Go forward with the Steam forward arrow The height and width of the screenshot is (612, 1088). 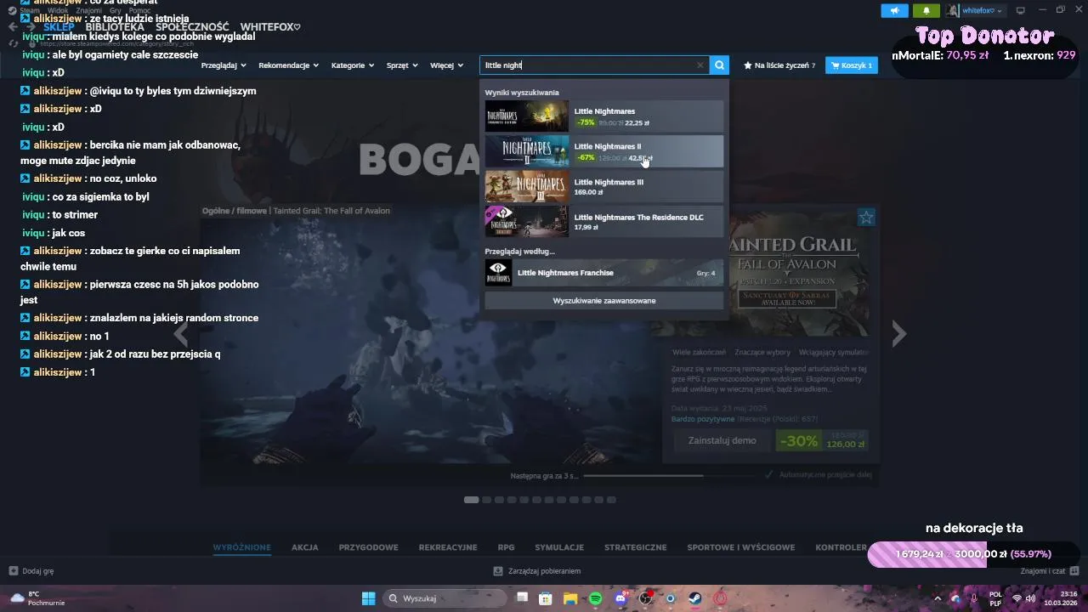pyautogui.click(x=32, y=27)
